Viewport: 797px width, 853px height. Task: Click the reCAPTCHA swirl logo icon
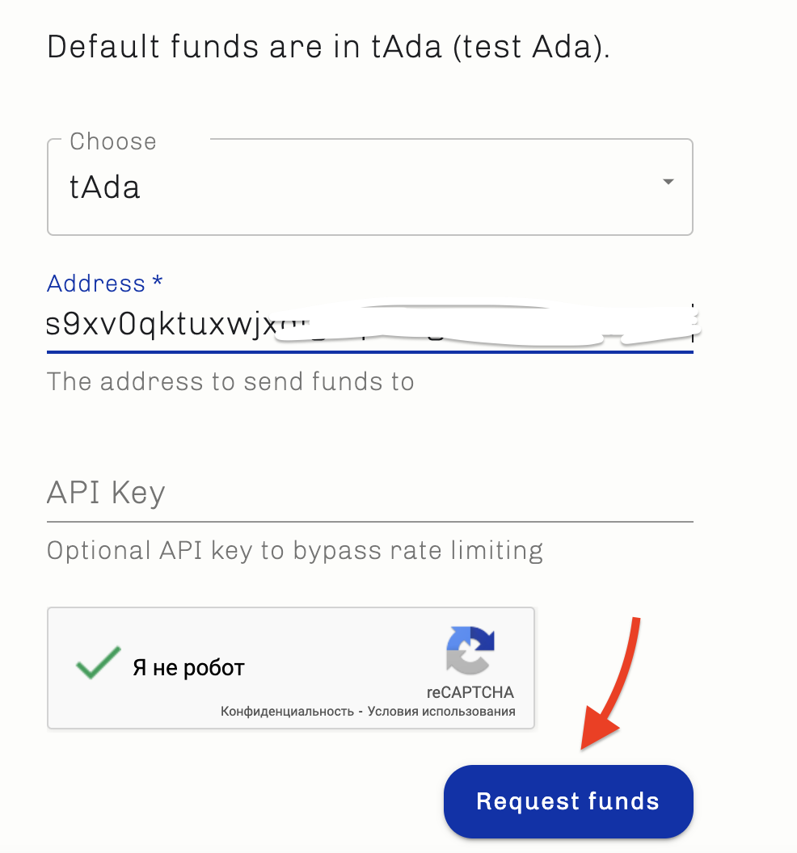pos(470,651)
